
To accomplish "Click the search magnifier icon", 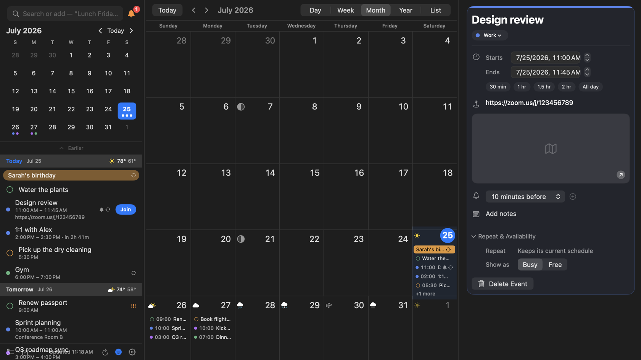I will coord(16,14).
